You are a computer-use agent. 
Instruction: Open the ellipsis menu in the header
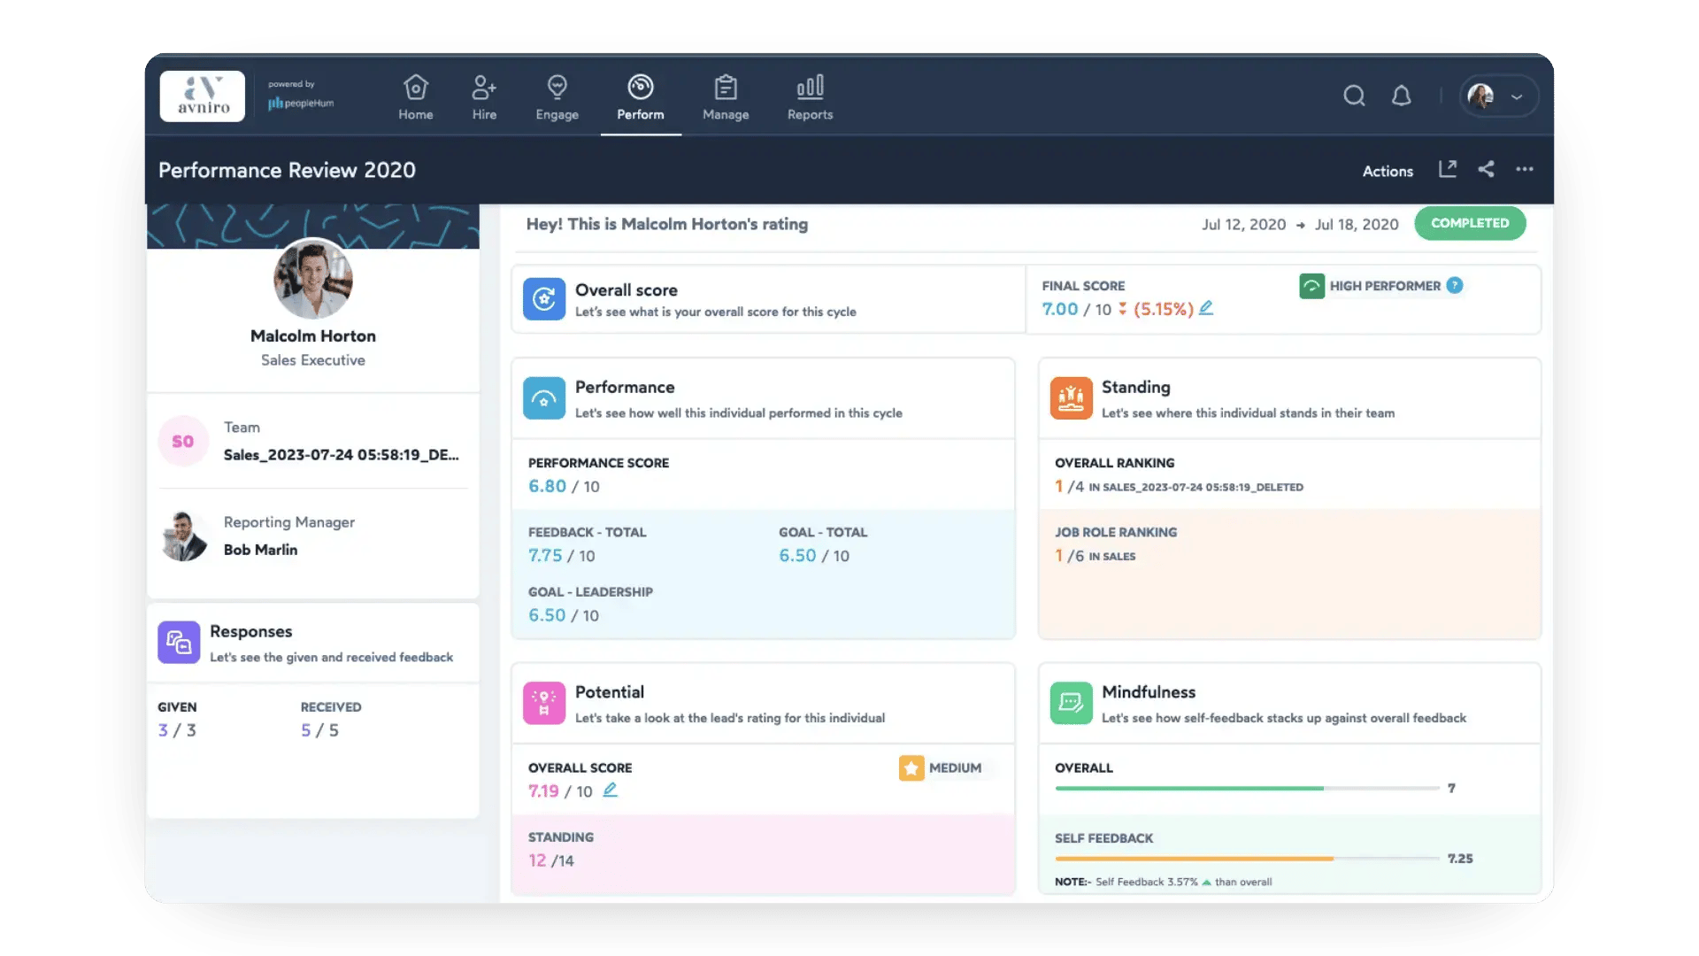point(1525,169)
